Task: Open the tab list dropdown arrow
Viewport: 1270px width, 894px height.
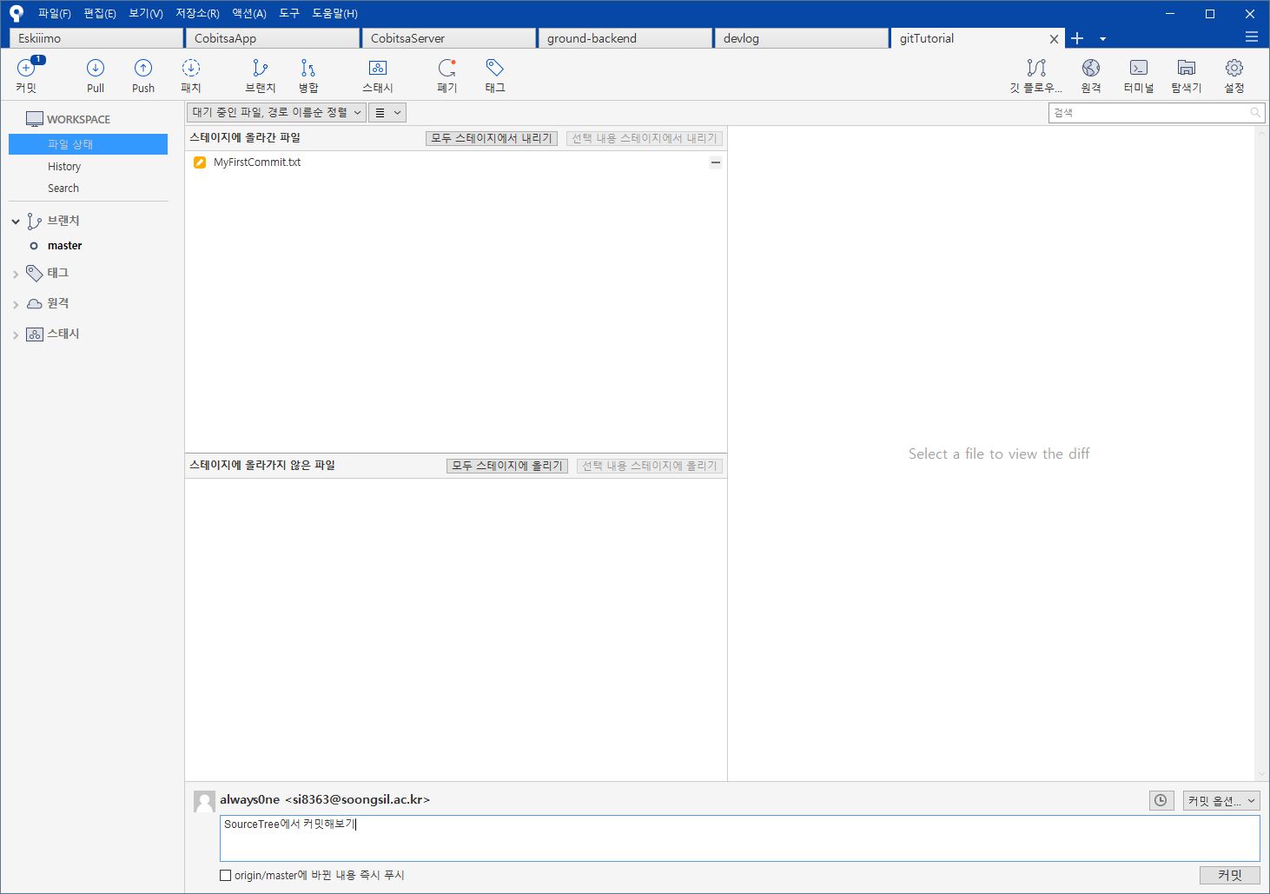Action: click(x=1103, y=39)
